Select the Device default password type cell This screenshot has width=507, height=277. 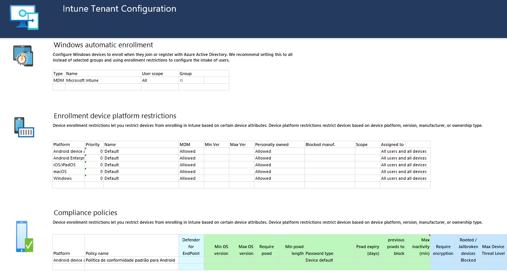[330, 260]
